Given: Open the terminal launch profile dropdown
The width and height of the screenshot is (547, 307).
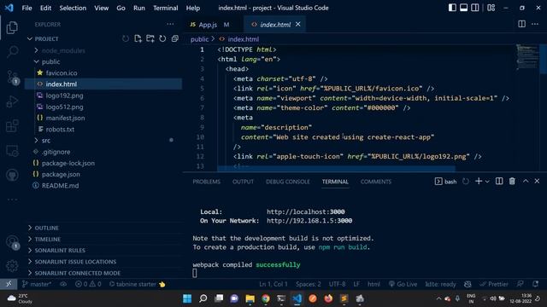Looking at the screenshot, I should tap(487, 182).
